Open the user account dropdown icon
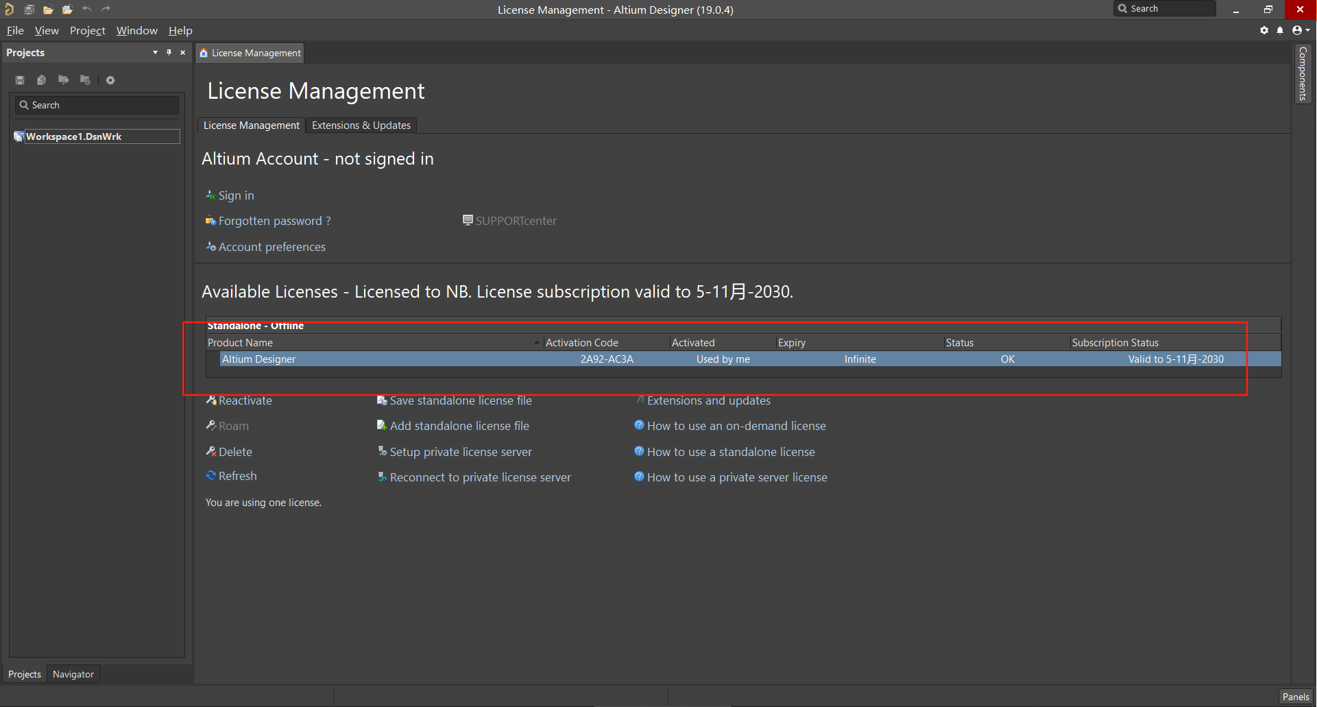The height and width of the screenshot is (707, 1317). click(1301, 30)
